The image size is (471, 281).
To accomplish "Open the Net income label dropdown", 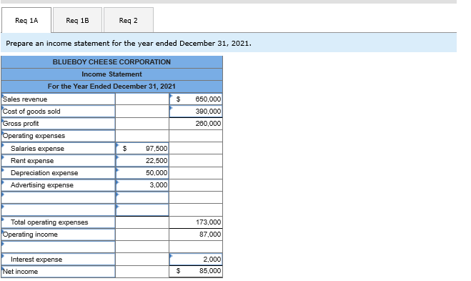I will point(59,272).
